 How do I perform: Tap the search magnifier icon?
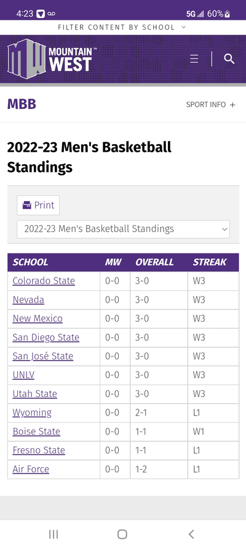(x=229, y=59)
